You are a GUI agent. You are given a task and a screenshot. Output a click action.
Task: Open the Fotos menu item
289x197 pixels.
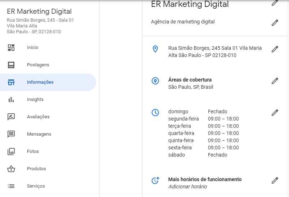(48, 152)
